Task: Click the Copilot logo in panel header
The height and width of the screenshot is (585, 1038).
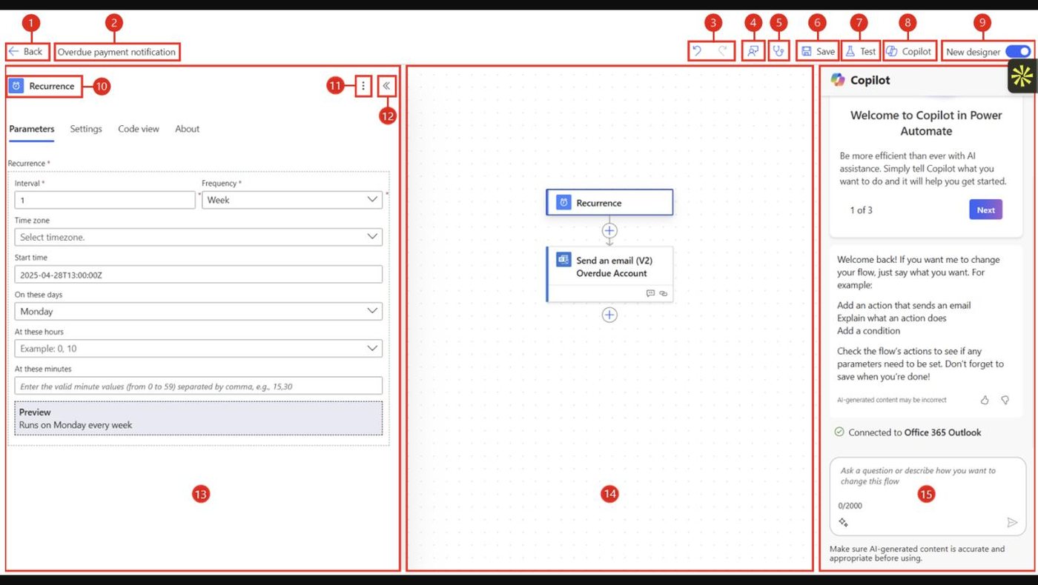Action: coord(838,80)
